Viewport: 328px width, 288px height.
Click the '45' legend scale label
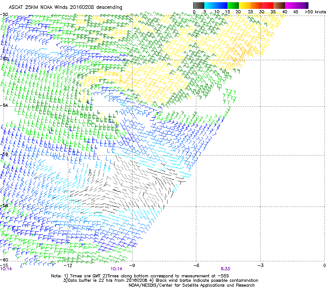pyautogui.click(x=296, y=12)
